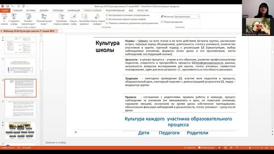Start show from С текущего слайда
This screenshot has height=154, width=274.
(14, 19)
